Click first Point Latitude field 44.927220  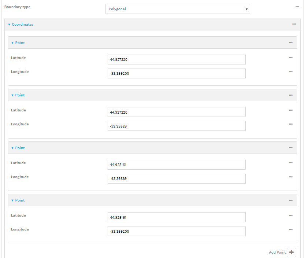(176, 60)
